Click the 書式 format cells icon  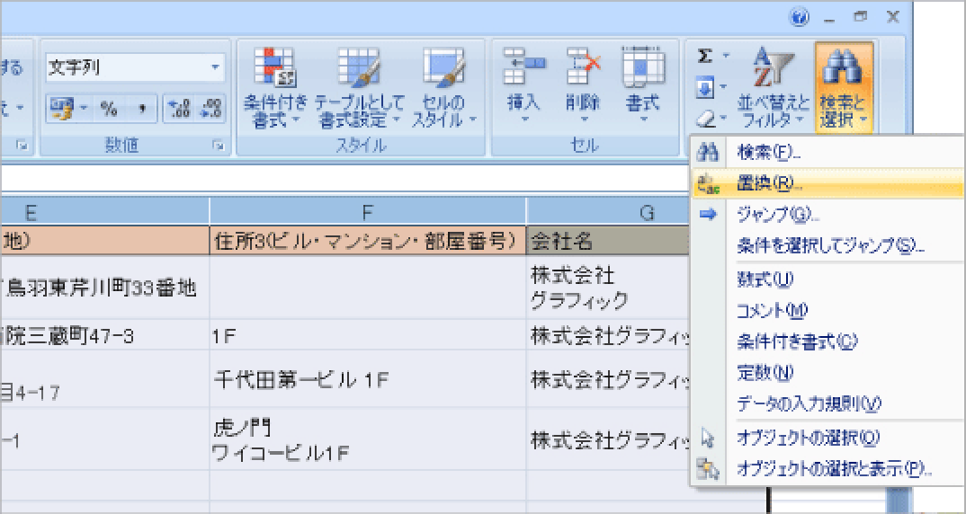pos(642,67)
